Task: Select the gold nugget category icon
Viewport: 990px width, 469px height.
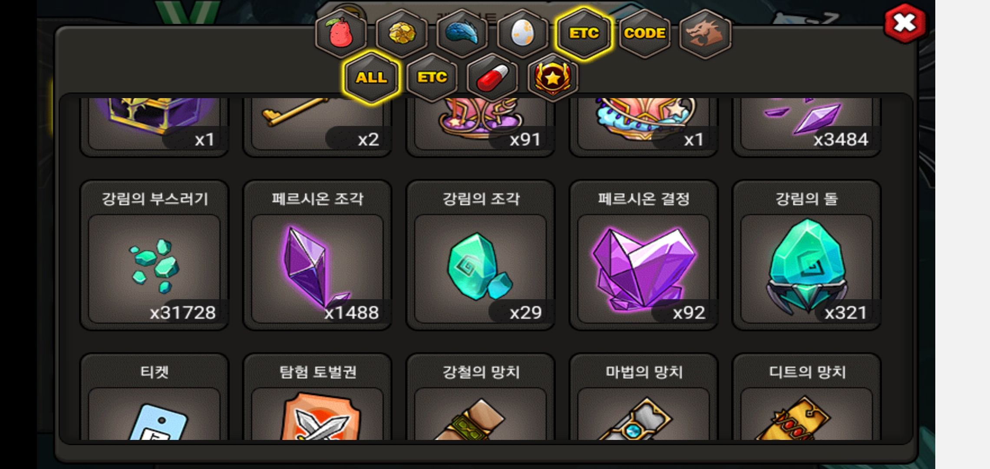Action: (402, 33)
